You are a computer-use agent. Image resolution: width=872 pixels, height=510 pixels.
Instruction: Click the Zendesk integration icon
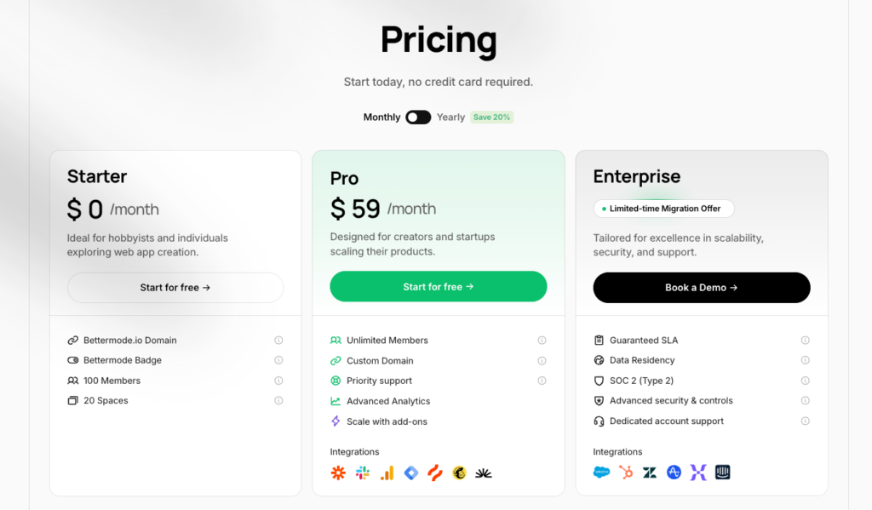650,472
